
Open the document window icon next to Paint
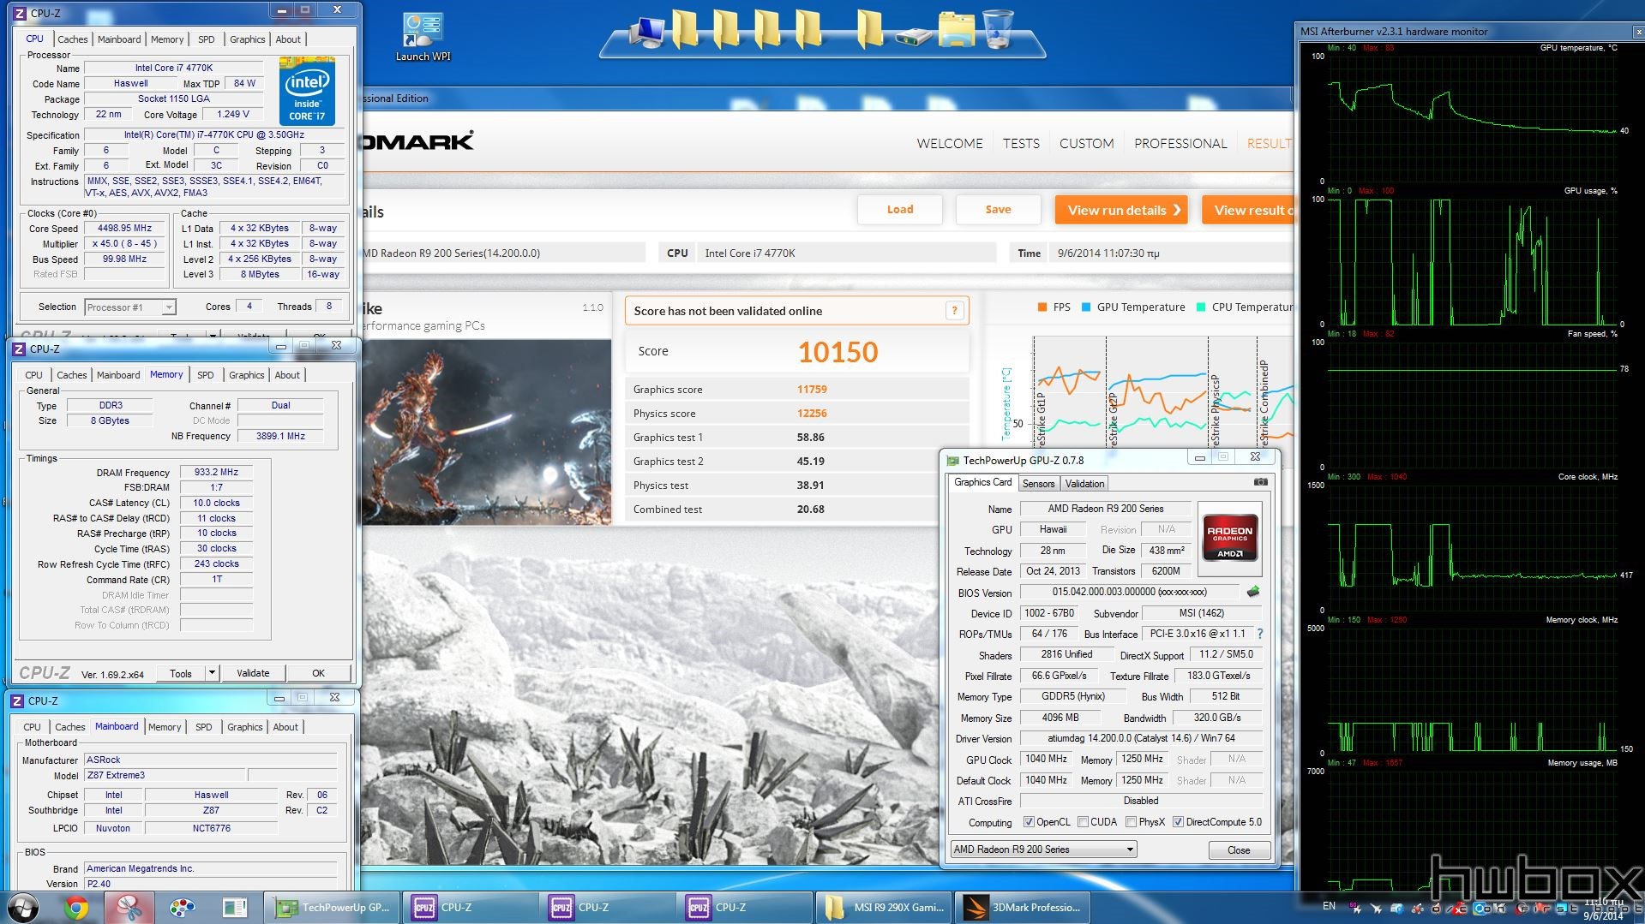point(234,908)
